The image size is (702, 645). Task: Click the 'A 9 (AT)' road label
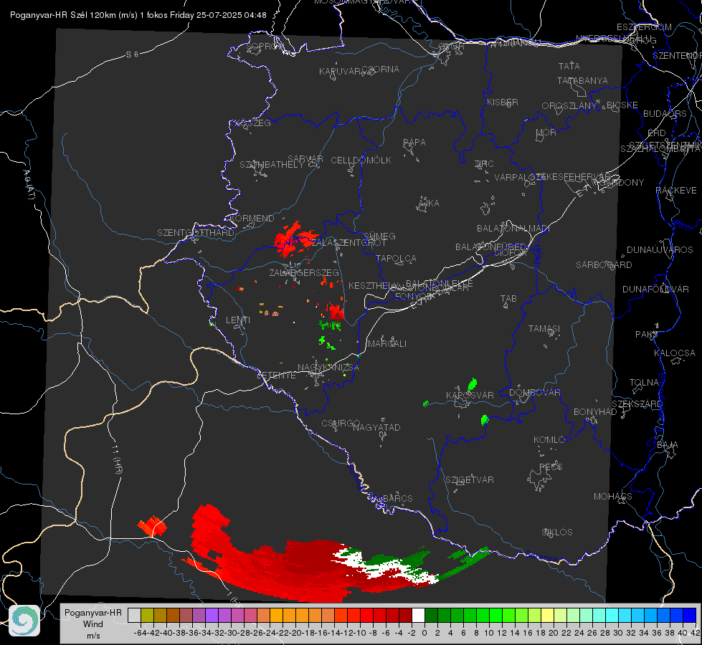[x=29, y=185]
